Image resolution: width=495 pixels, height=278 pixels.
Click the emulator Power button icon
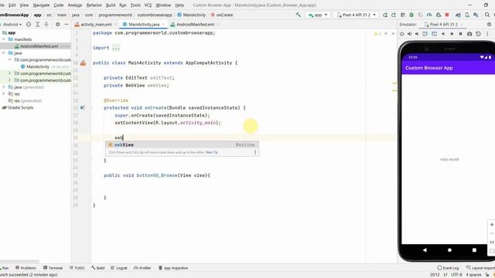[402, 34]
